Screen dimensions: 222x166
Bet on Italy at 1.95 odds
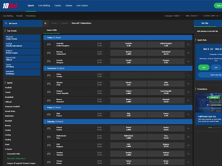tap(128, 115)
